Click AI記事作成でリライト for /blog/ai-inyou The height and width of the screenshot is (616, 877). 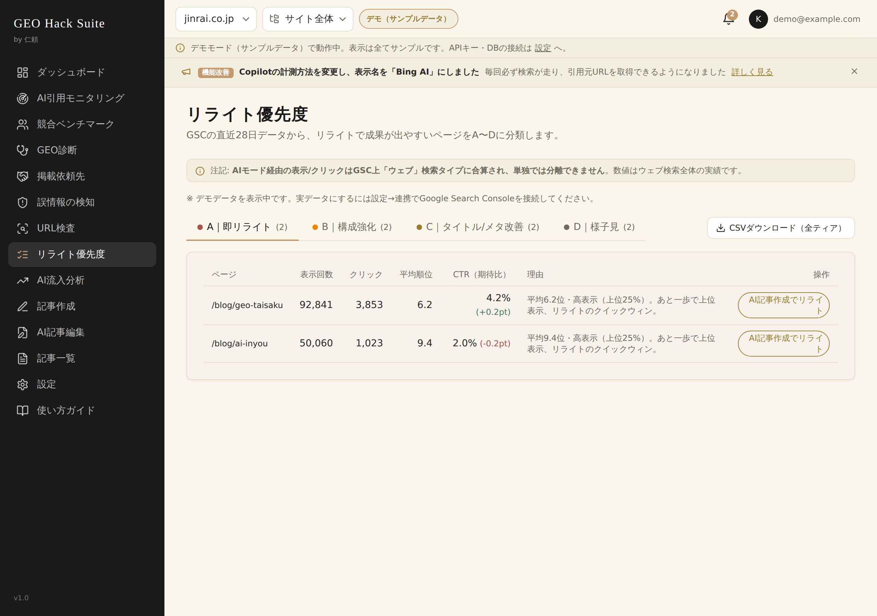(x=783, y=344)
